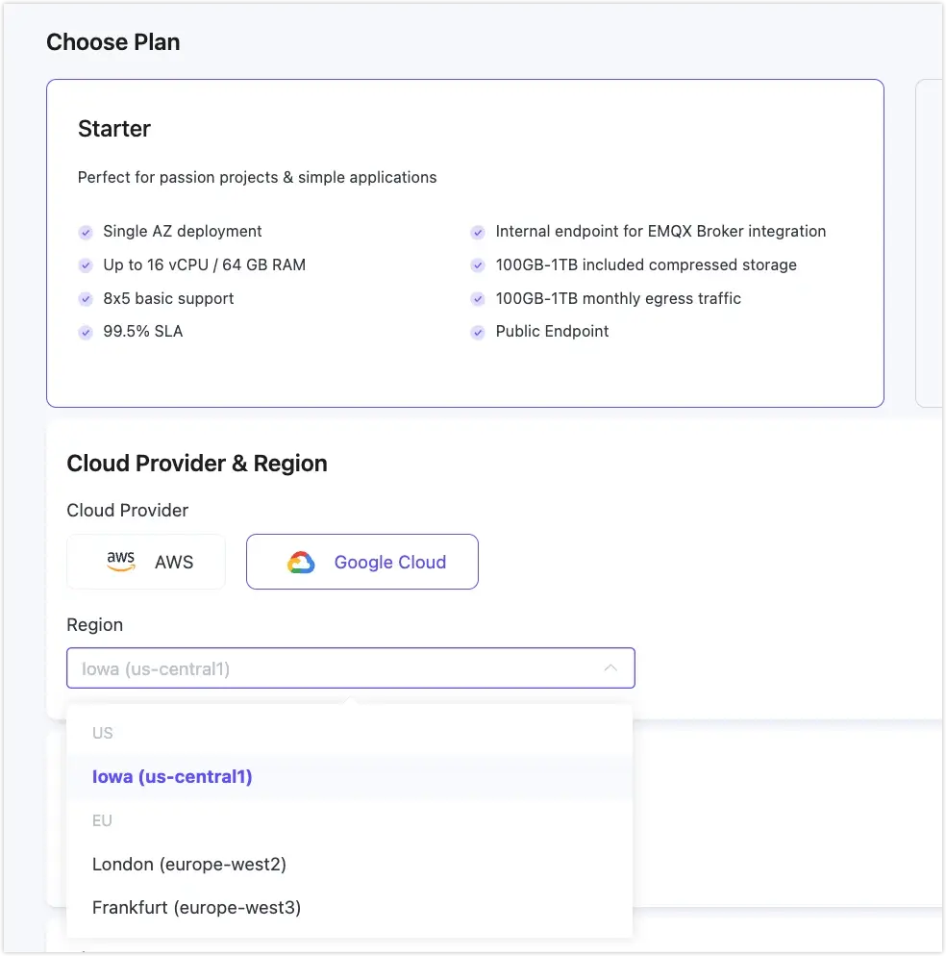Select the Starter plan card
Image resolution: width=946 pixels, height=956 pixels.
click(464, 242)
